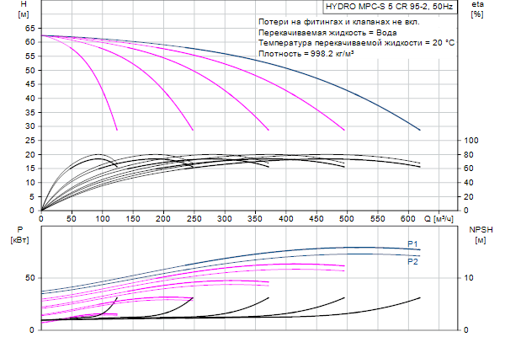This screenshot has width=505, height=337.
Task: Click the P1 curve label
Action: (x=413, y=243)
